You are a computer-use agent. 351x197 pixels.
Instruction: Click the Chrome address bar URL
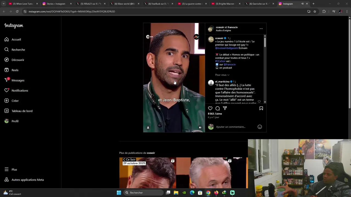[x=72, y=11]
